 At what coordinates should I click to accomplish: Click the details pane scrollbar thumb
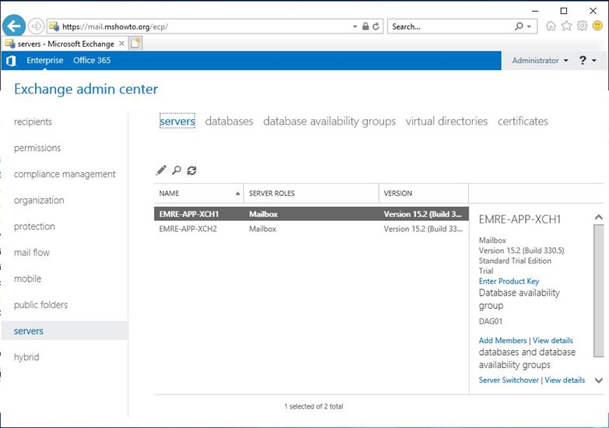click(599, 290)
